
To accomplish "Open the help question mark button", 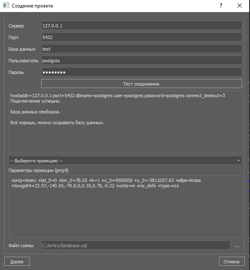I will [220, 6].
